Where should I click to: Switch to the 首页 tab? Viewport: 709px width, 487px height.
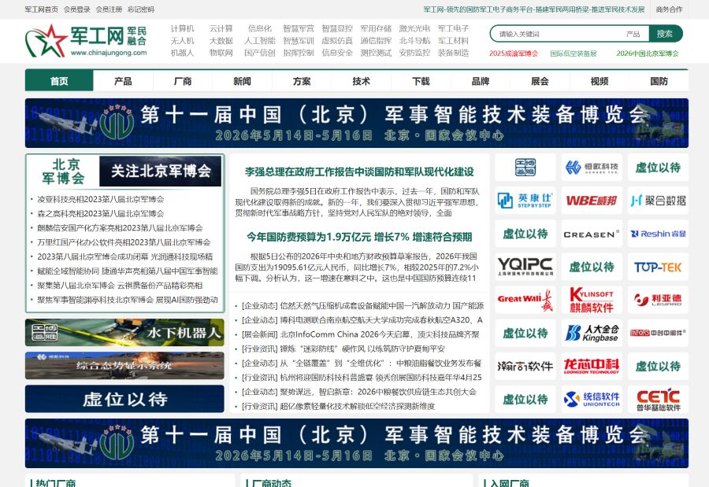pos(62,80)
